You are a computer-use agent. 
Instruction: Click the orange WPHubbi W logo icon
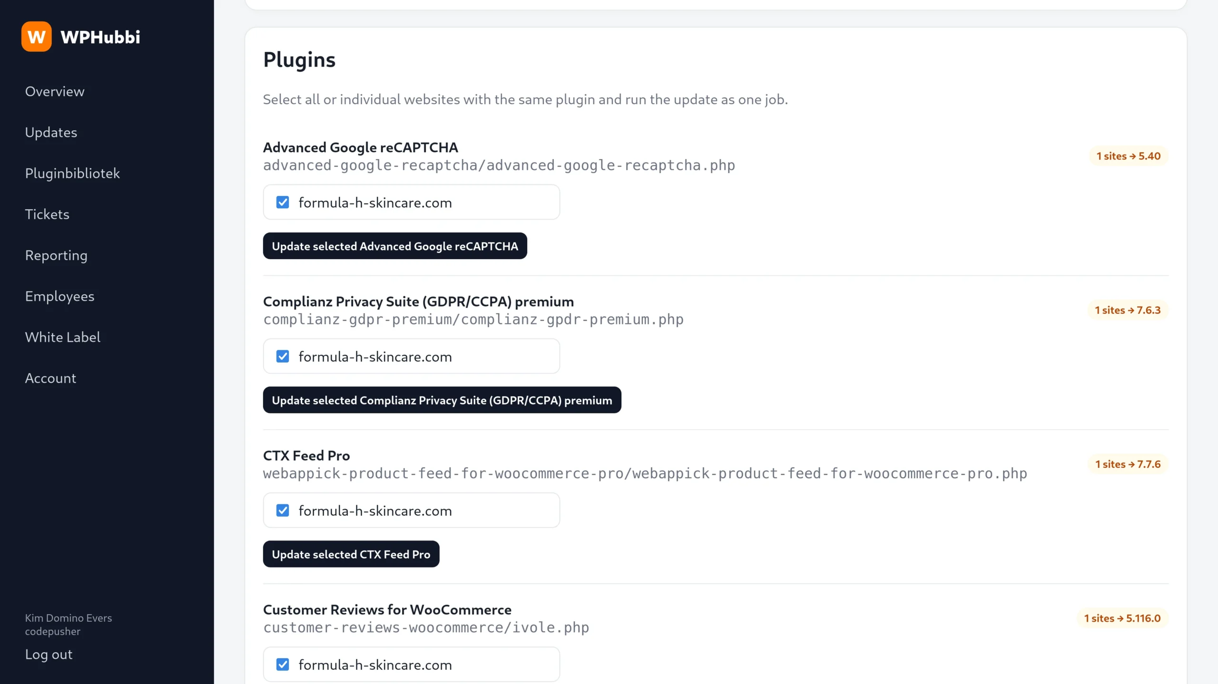(x=37, y=37)
